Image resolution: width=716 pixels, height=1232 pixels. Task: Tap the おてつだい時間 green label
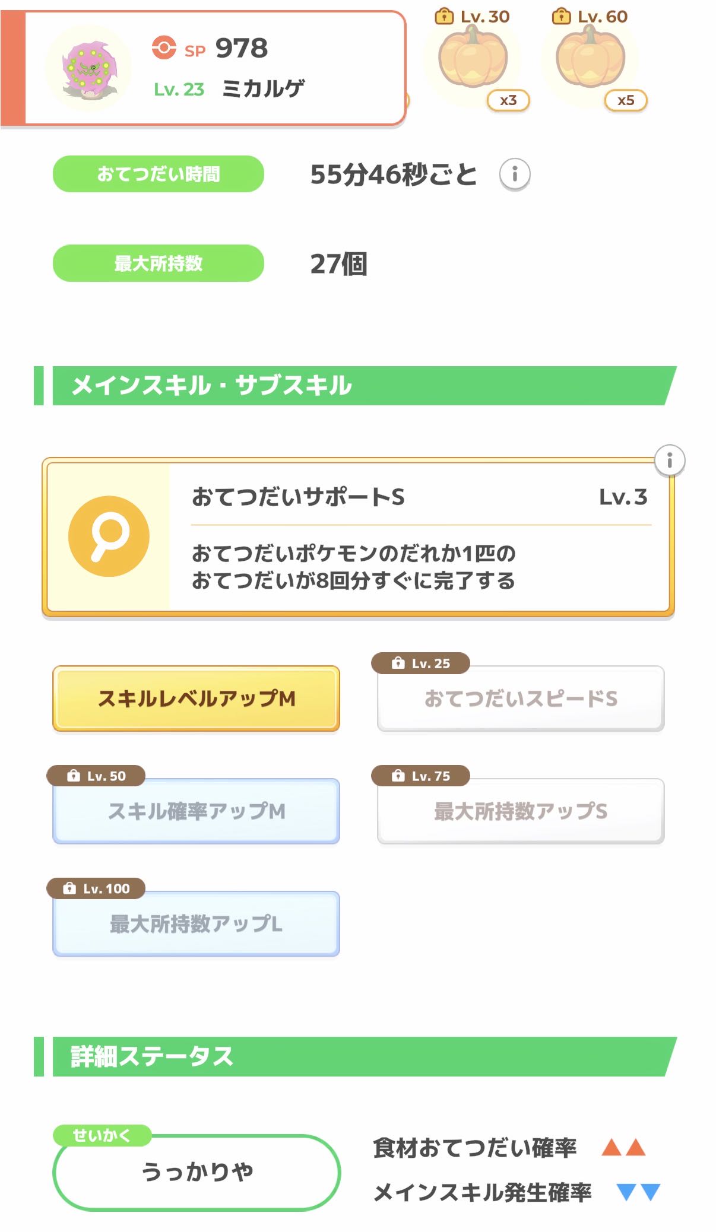tap(159, 174)
